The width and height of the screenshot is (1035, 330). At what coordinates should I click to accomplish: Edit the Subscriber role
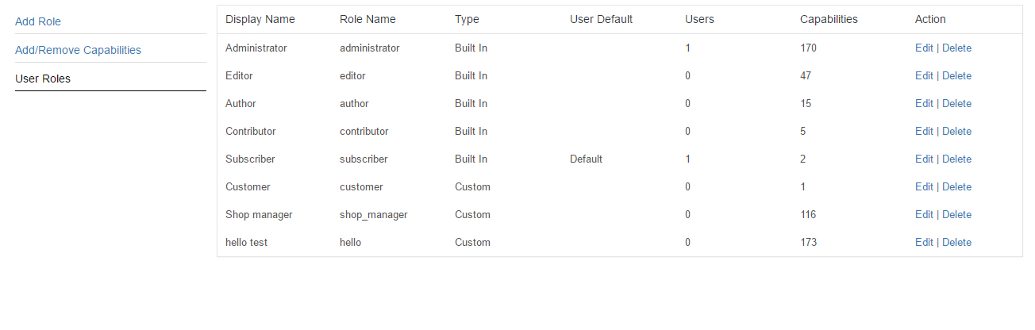[924, 159]
